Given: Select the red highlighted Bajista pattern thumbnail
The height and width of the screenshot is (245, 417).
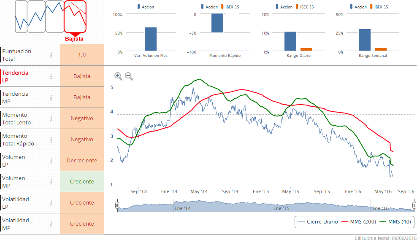Looking at the screenshot, I should 75,16.
